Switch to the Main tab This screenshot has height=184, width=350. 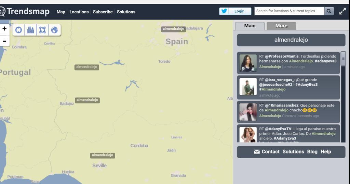coord(250,26)
